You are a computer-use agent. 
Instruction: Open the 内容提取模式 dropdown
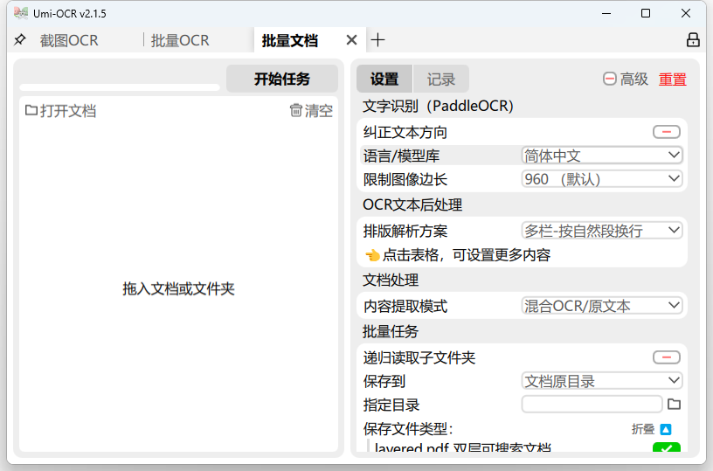pyautogui.click(x=601, y=306)
